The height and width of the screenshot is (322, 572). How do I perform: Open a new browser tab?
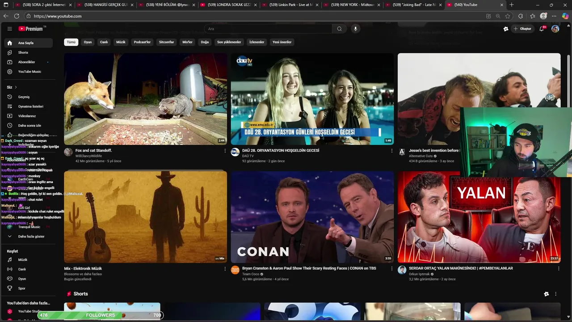click(512, 5)
